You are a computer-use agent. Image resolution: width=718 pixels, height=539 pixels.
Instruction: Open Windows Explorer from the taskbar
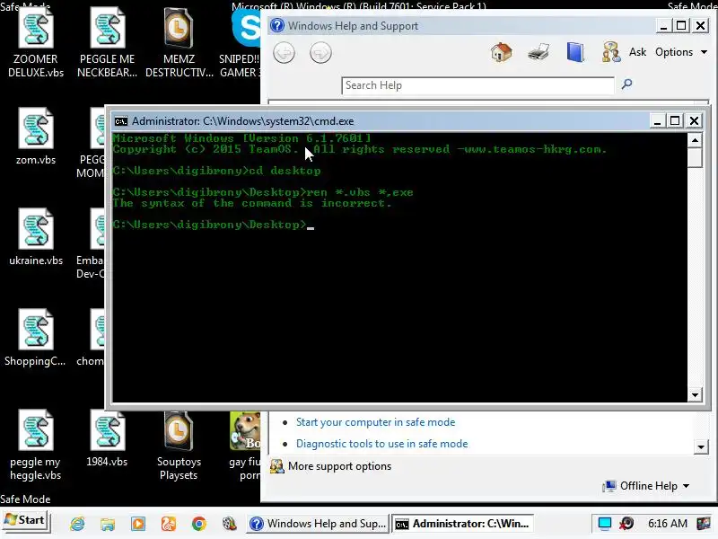pyautogui.click(x=108, y=524)
